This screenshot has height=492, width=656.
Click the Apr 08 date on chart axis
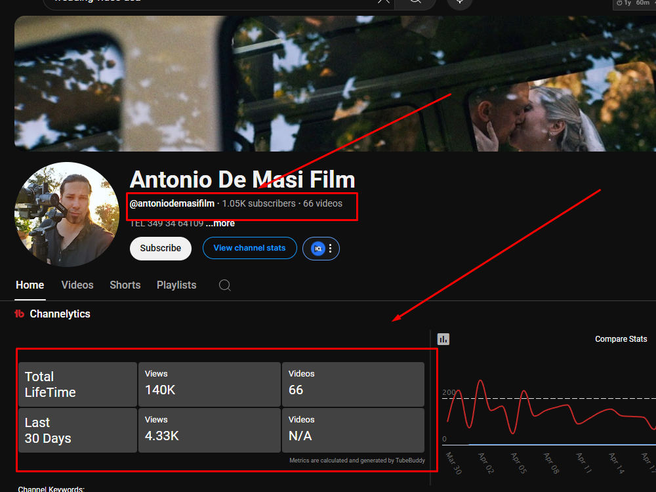coord(551,462)
